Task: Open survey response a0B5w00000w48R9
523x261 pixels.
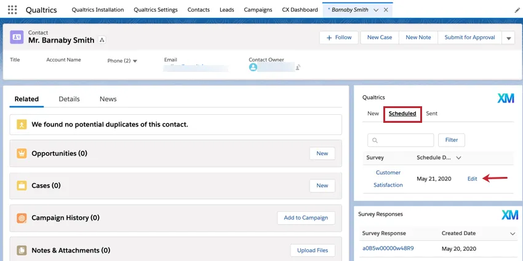Action: (x=388, y=249)
